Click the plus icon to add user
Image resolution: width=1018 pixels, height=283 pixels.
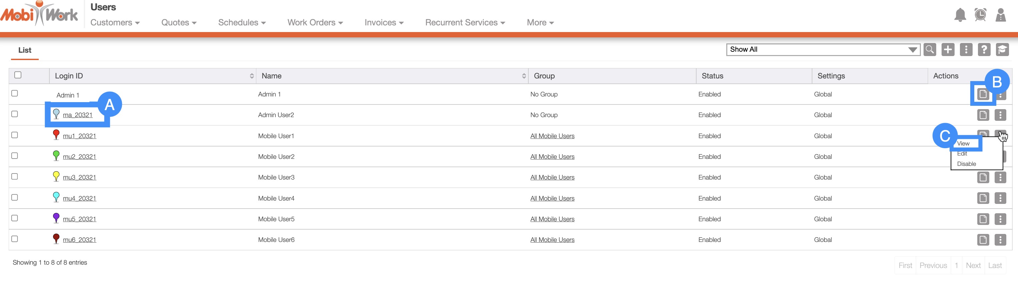pyautogui.click(x=948, y=50)
